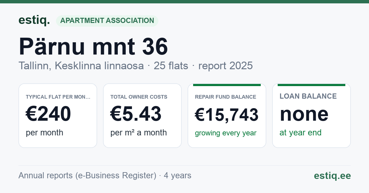Select the 'none' loan value
Screen dimensions: 369x193
[304, 114]
